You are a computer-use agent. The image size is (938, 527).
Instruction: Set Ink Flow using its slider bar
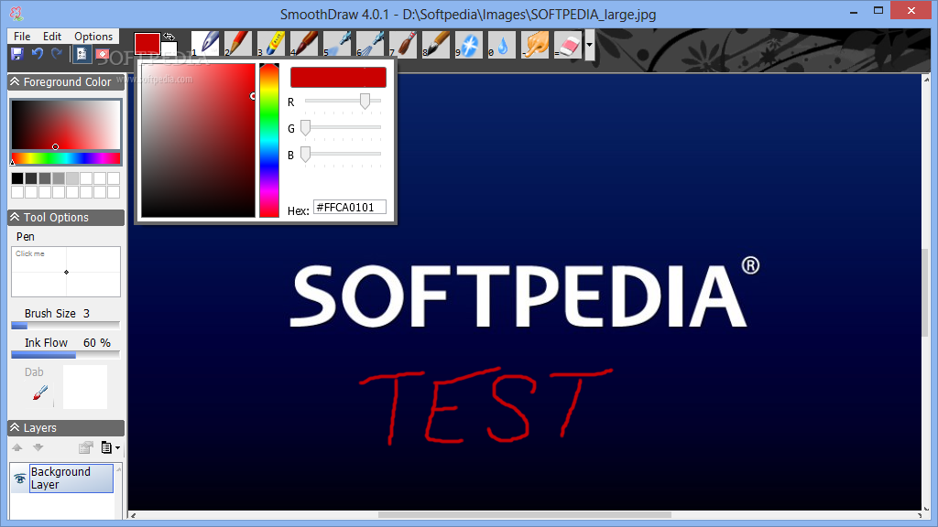point(66,355)
